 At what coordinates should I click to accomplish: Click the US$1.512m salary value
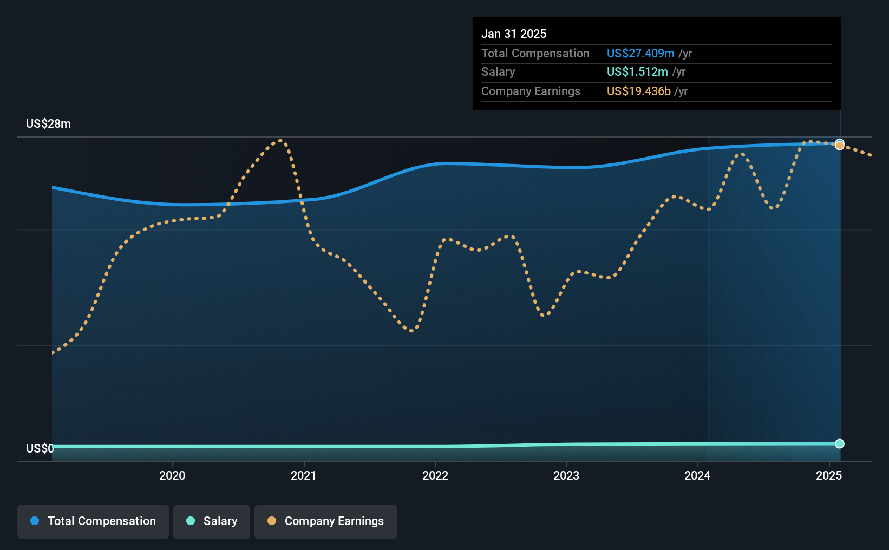point(637,71)
